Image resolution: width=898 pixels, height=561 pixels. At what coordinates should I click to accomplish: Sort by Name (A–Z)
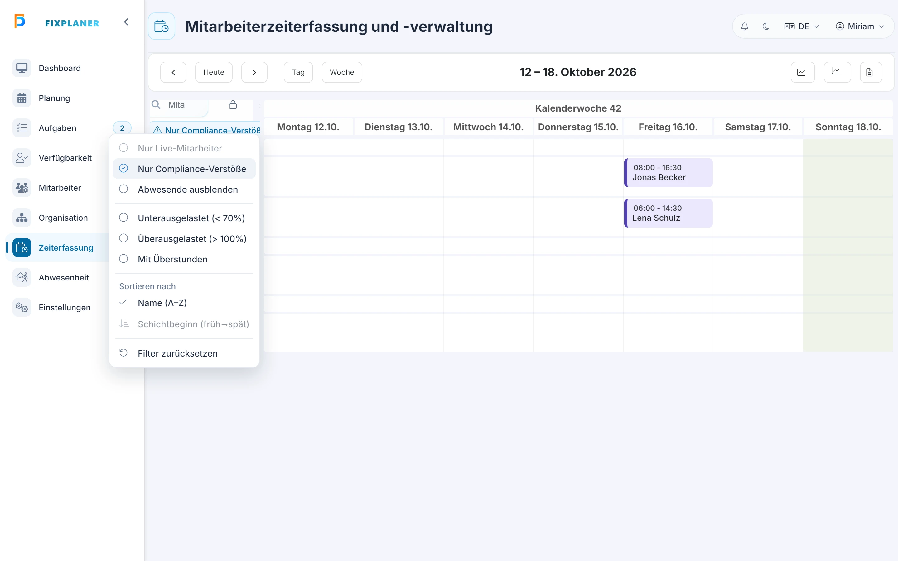[184, 303]
